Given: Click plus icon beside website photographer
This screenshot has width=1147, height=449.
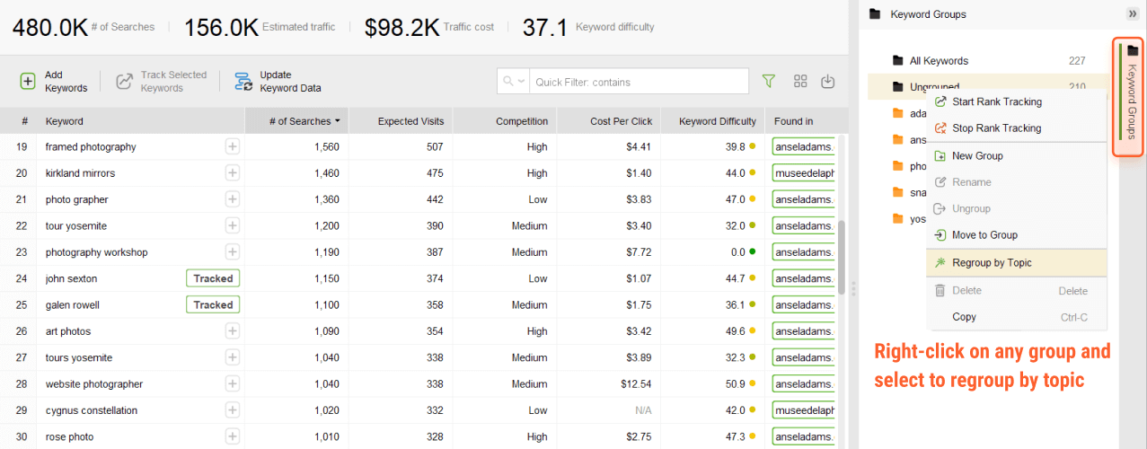Looking at the screenshot, I should coord(233,383).
